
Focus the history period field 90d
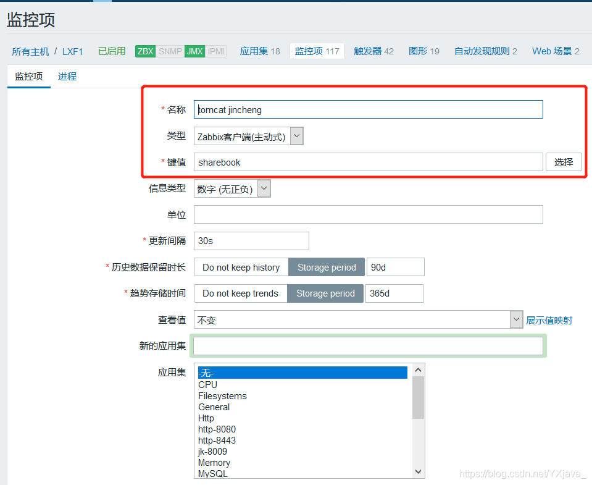pyautogui.click(x=395, y=267)
